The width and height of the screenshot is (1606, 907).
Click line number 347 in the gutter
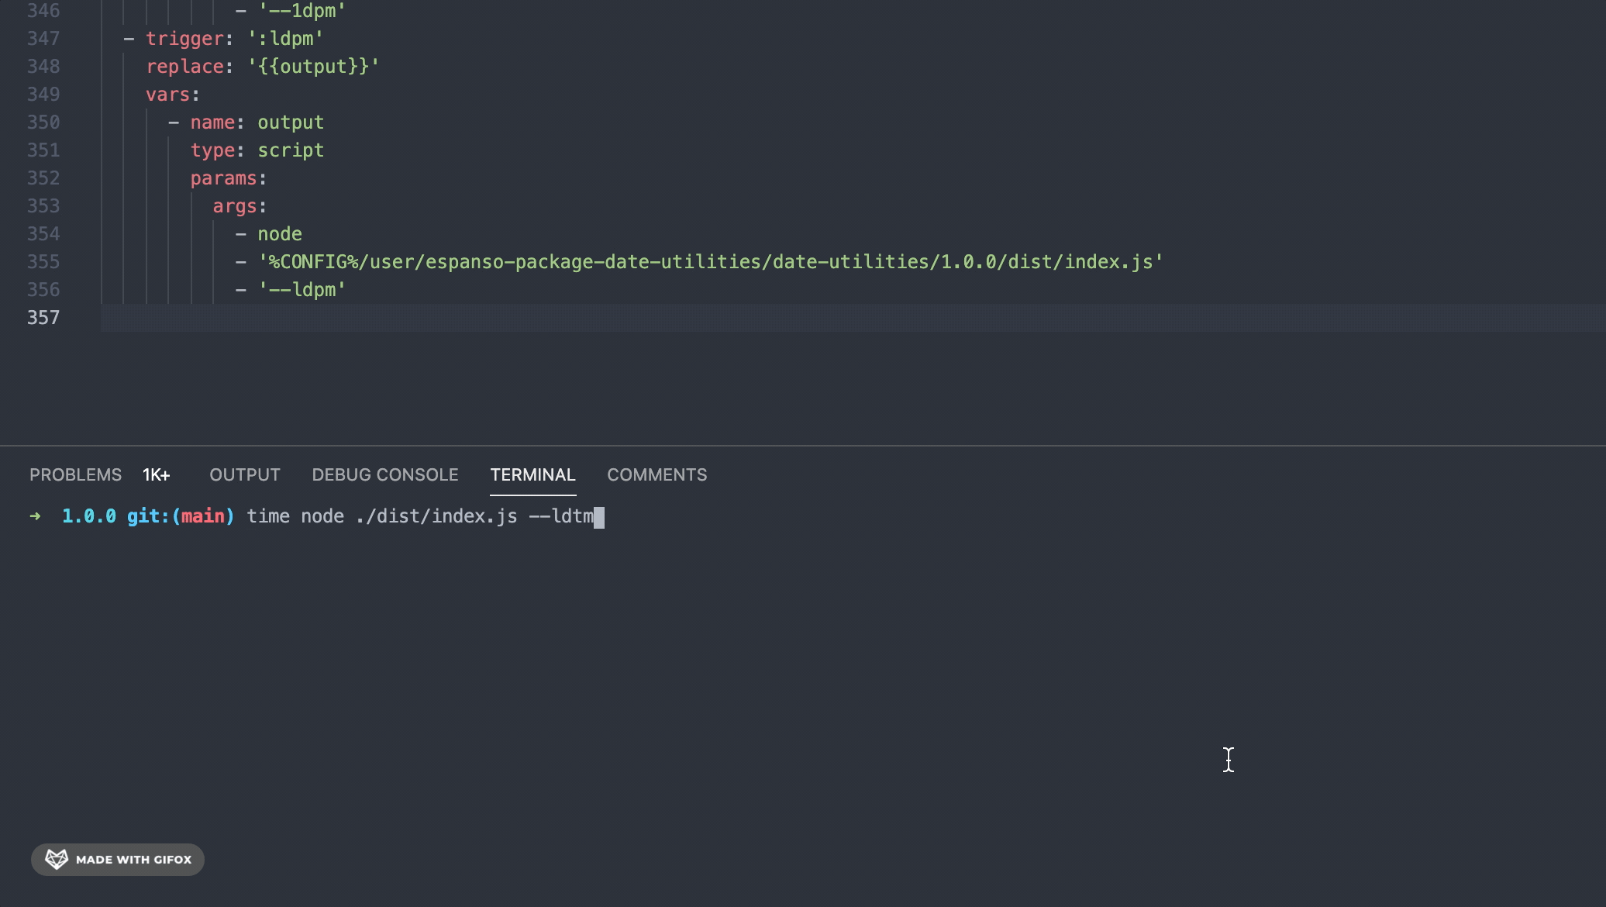pos(44,38)
